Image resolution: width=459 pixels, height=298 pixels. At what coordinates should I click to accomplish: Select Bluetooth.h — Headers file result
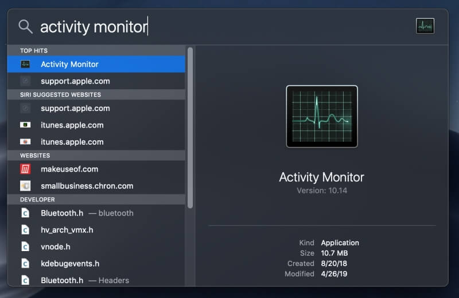(x=96, y=280)
